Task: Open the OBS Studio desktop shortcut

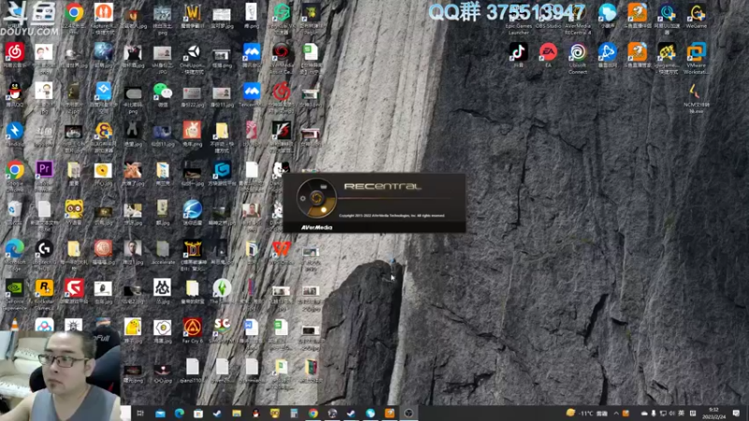Action: coord(548,15)
